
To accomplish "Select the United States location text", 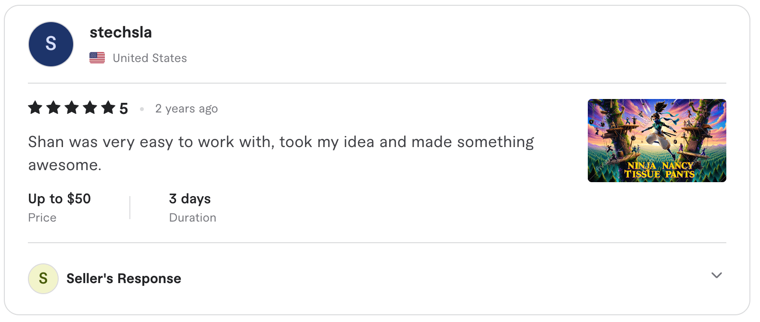I will point(150,58).
